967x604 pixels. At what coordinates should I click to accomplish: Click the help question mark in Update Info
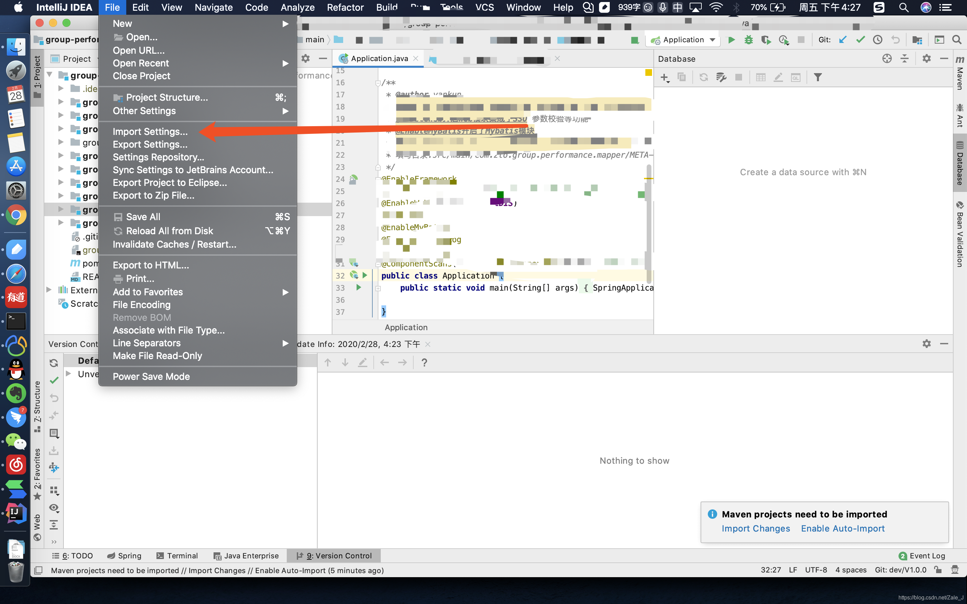(424, 362)
